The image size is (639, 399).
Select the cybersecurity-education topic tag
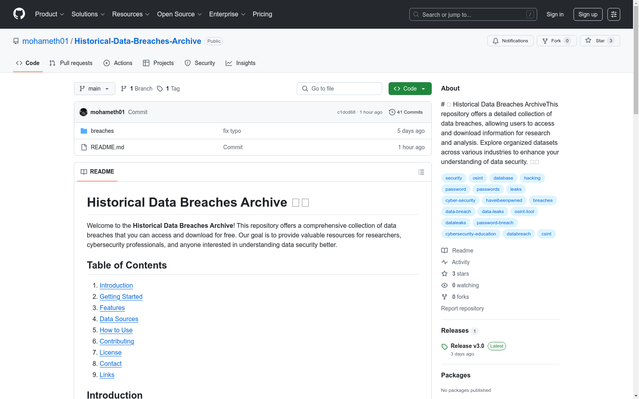point(471,234)
